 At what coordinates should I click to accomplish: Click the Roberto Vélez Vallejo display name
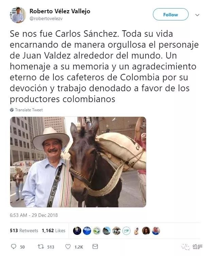60,11
